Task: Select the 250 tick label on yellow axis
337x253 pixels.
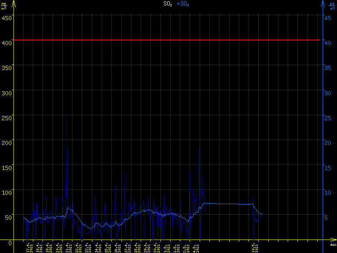Action: [6, 117]
